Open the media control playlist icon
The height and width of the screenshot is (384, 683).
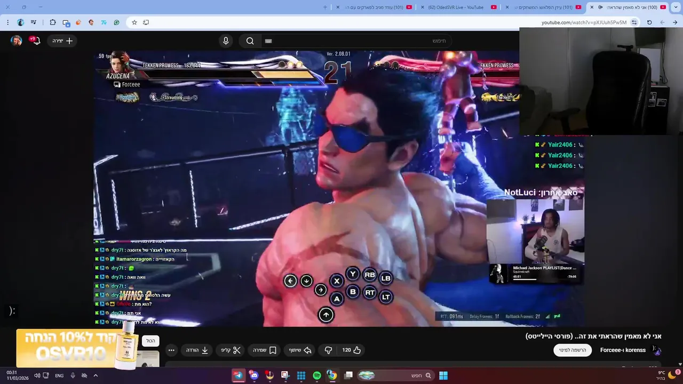point(34,22)
